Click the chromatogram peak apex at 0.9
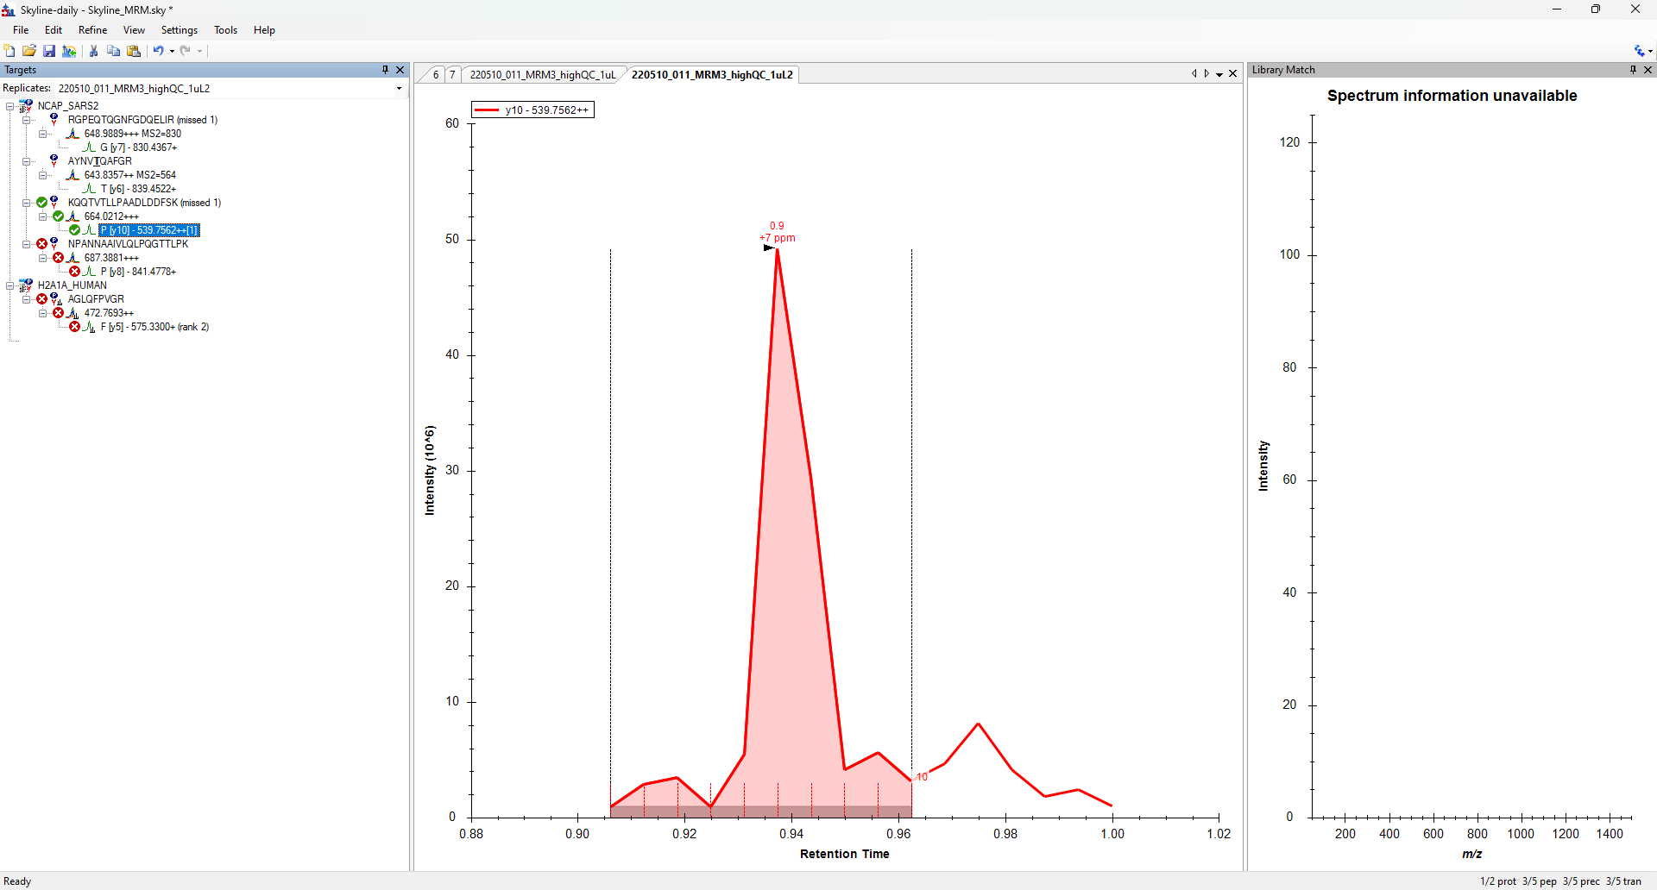Image resolution: width=1657 pixels, height=890 pixels. pos(777,249)
